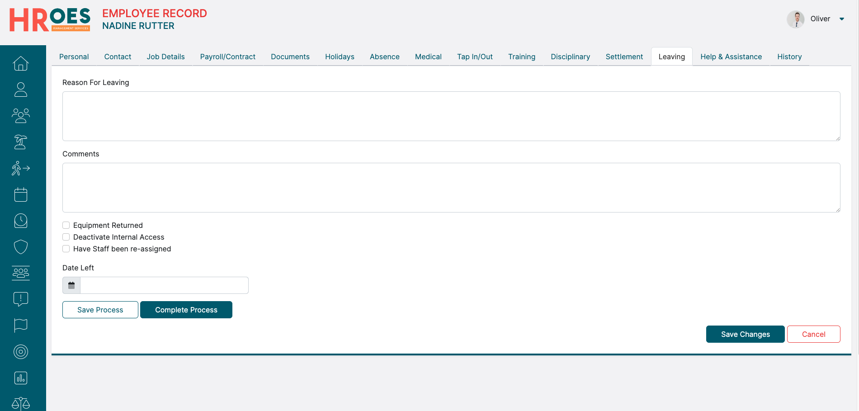Enable Deactivate Internal Access checkbox
The image size is (859, 411).
click(66, 237)
